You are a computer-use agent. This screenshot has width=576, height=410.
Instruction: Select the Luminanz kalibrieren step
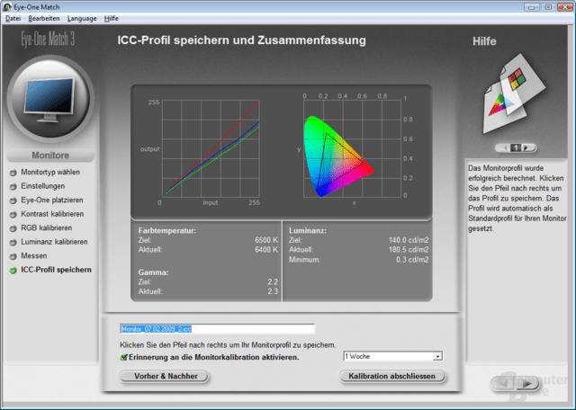(x=54, y=242)
